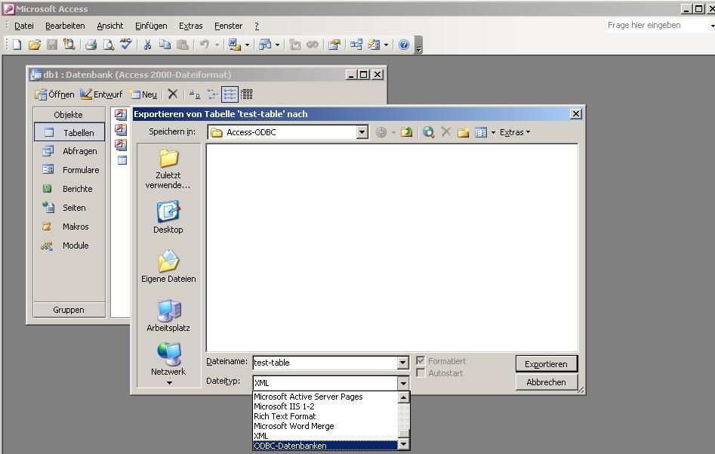Open the Extras dropdown in export dialog
715x454 pixels.
click(x=515, y=132)
